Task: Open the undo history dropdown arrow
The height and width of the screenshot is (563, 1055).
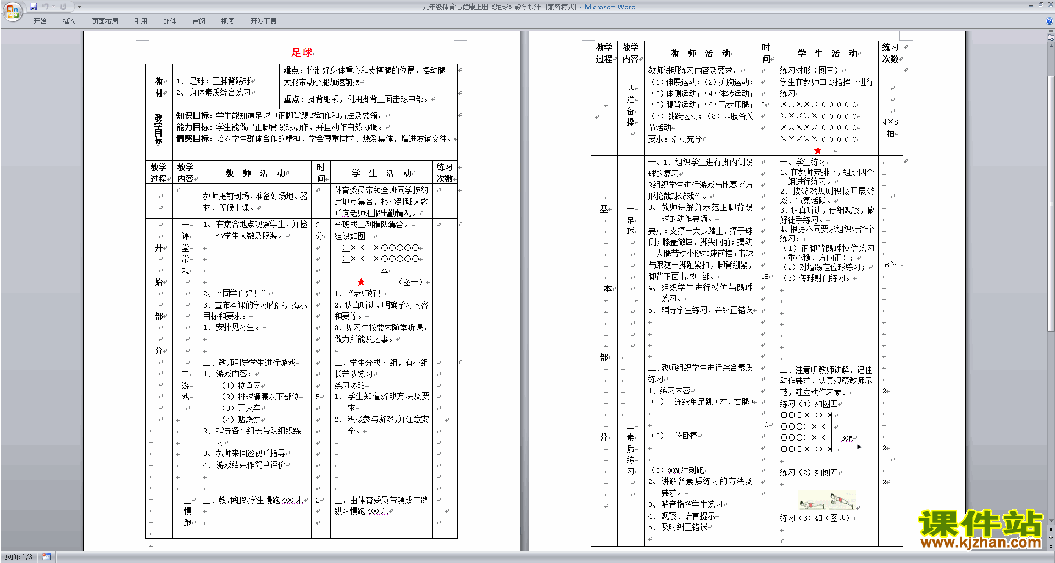Action: coord(54,7)
